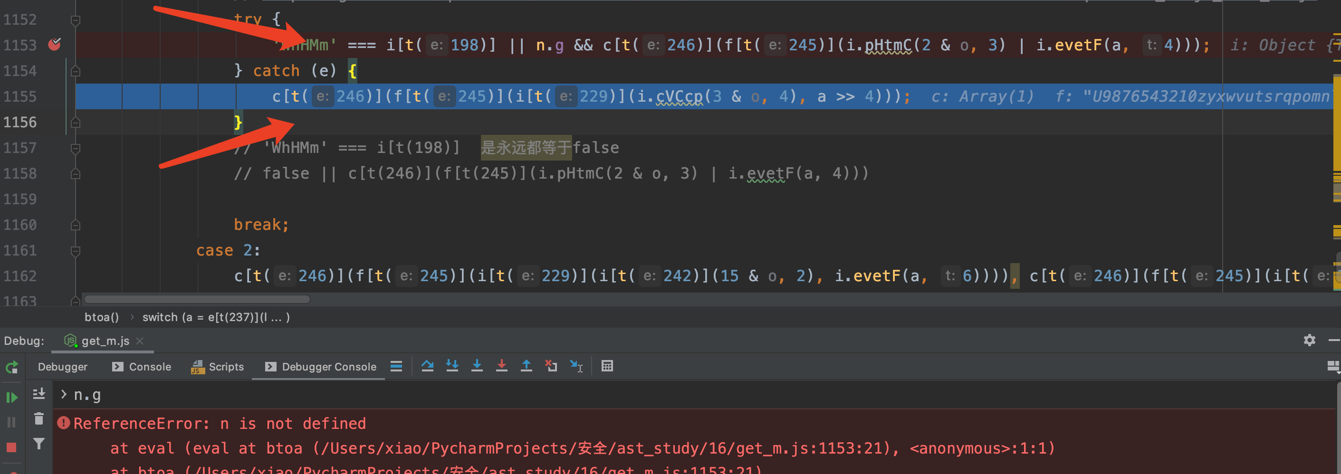Stop the debug session

click(11, 447)
